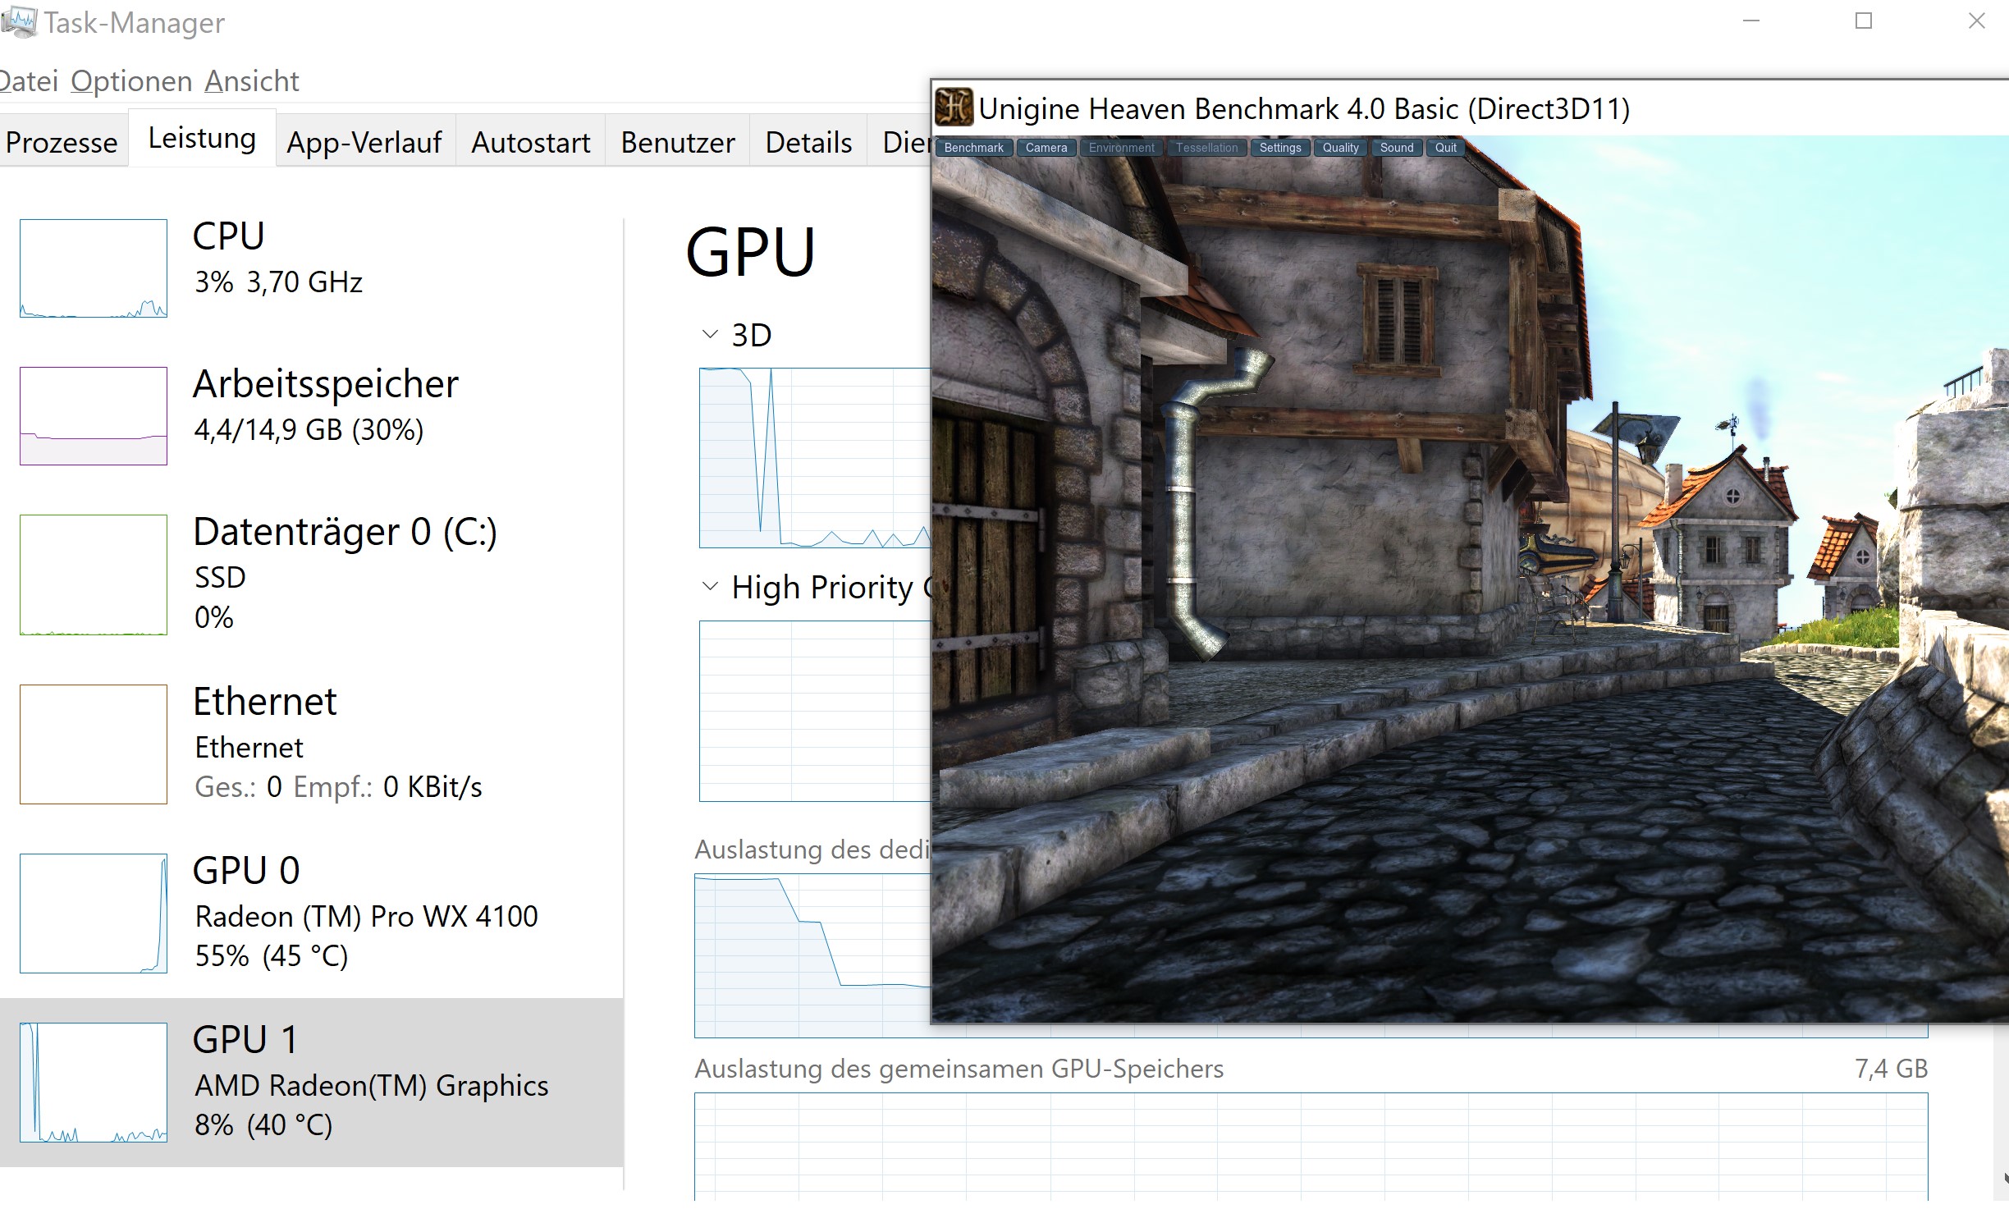Open the Datei menu

(x=28, y=81)
